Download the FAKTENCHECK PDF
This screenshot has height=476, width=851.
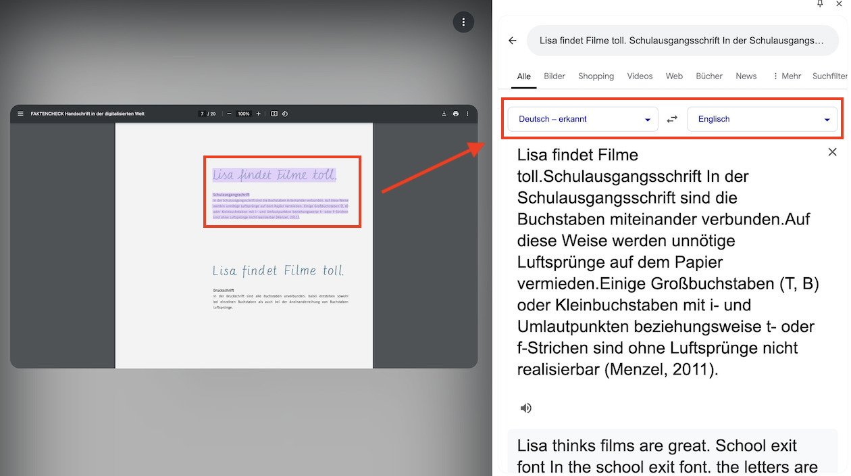pyautogui.click(x=444, y=114)
